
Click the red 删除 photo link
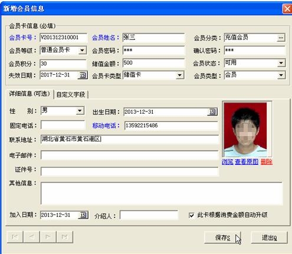pyautogui.click(x=267, y=162)
